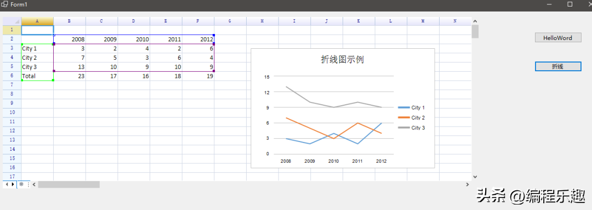Click the Total value 16 cell

point(134,76)
